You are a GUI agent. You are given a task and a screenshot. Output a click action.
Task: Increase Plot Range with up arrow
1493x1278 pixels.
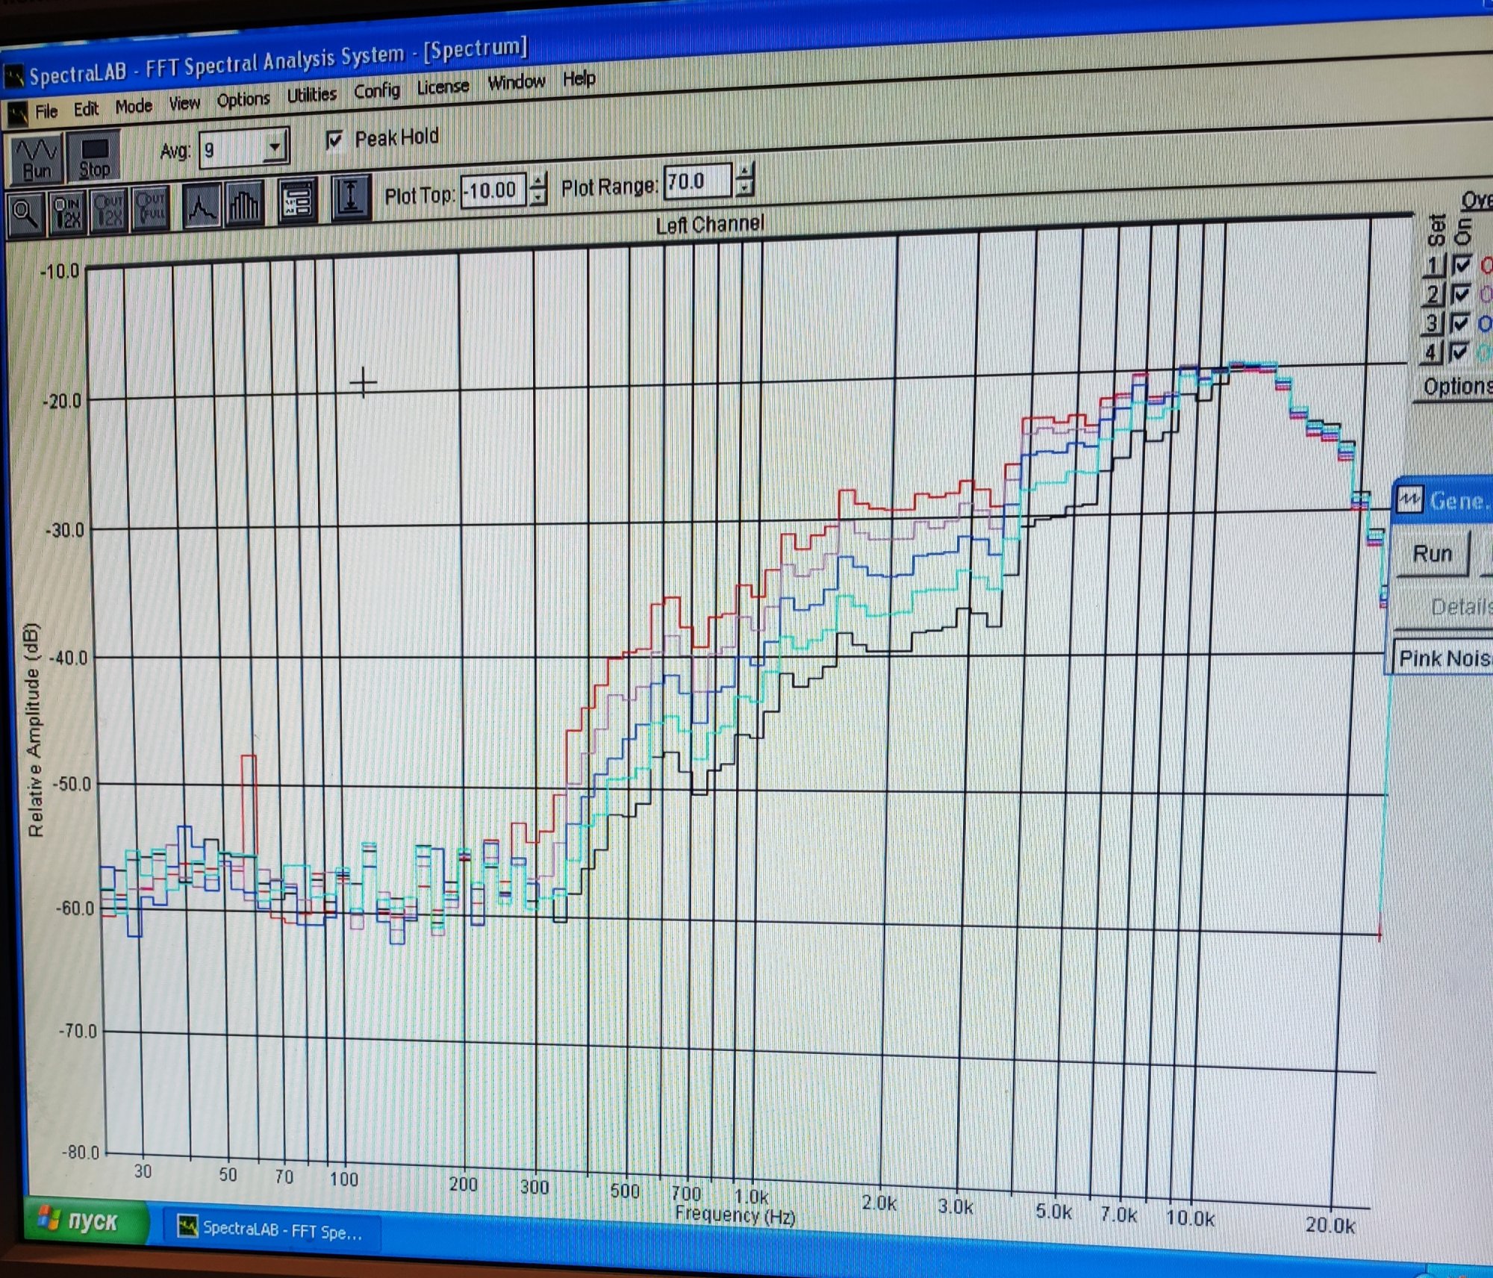coord(744,171)
